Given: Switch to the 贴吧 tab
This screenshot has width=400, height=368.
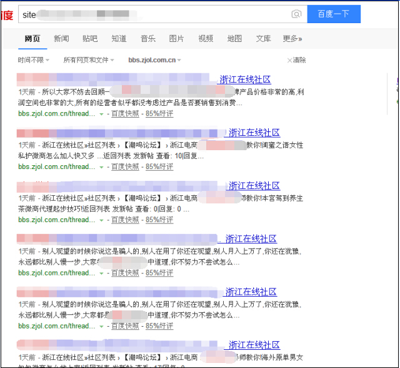Looking at the screenshot, I should tap(90, 39).
